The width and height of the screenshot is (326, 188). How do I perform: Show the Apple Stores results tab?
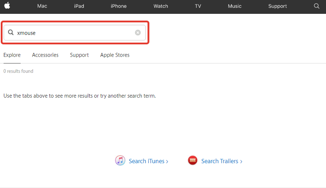tap(115, 55)
